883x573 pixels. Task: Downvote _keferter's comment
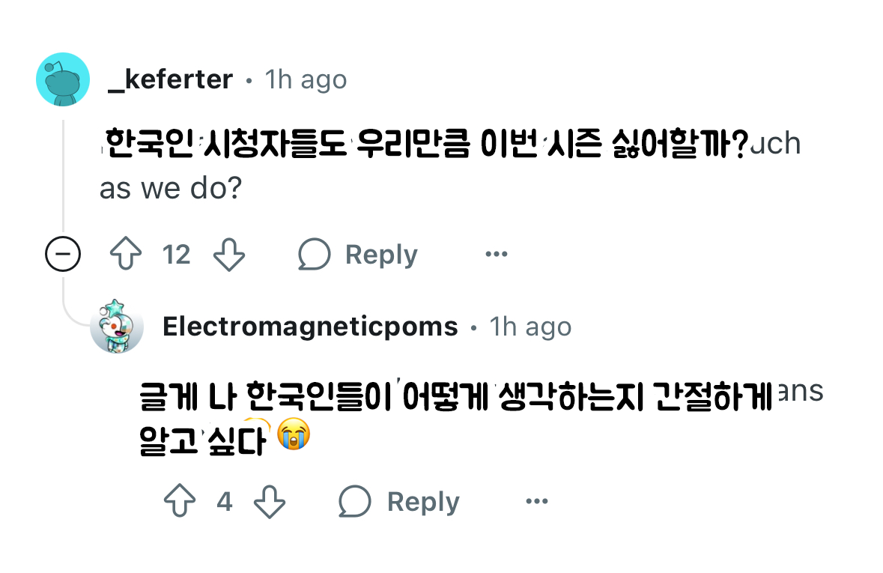pyautogui.click(x=229, y=254)
